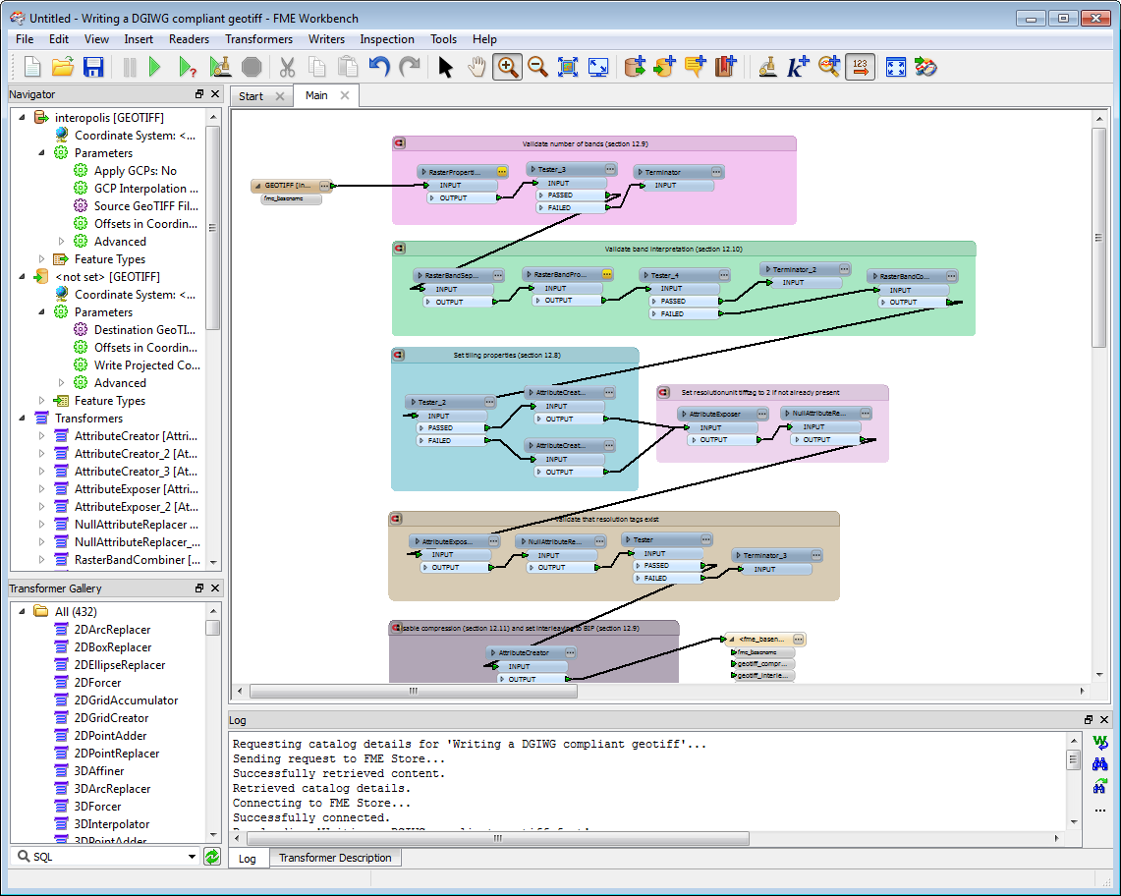The height and width of the screenshot is (896, 1121).
Task: Click the Log panel horizontal scrollbar thumb
Action: (x=497, y=838)
